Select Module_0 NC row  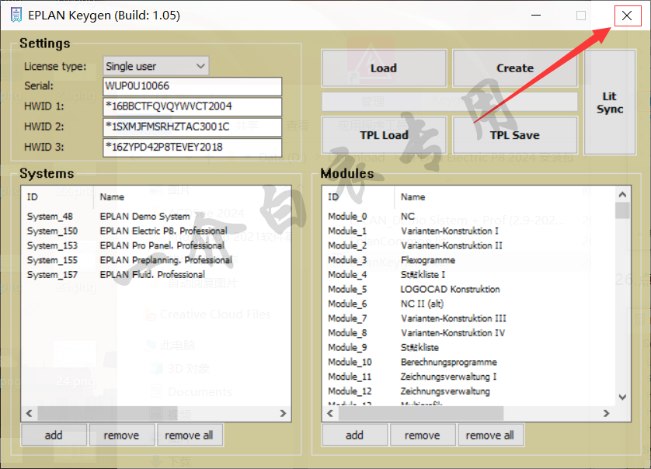click(468, 216)
